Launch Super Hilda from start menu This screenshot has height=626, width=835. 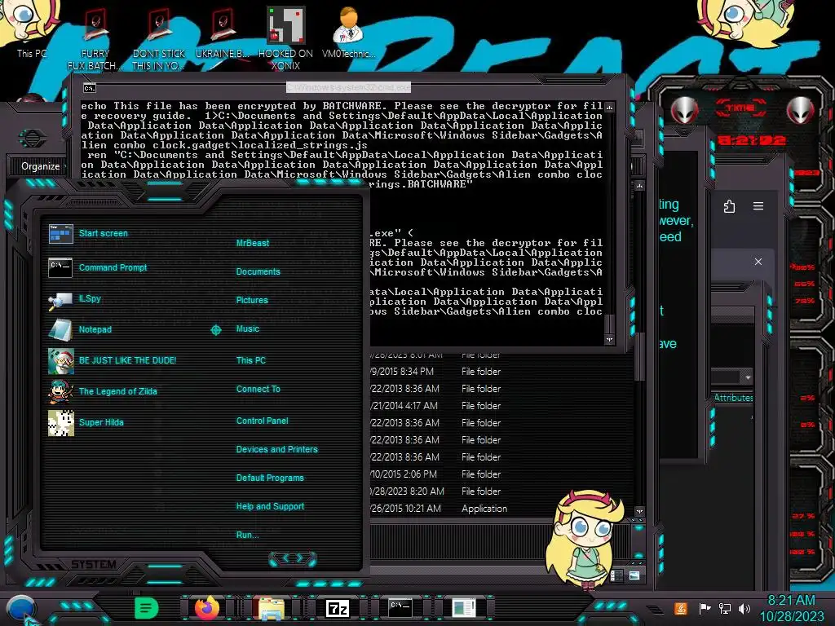point(86,423)
